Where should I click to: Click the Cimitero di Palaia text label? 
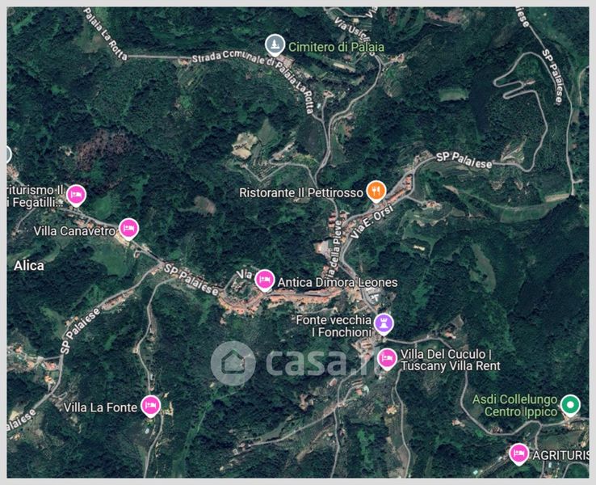(x=336, y=47)
